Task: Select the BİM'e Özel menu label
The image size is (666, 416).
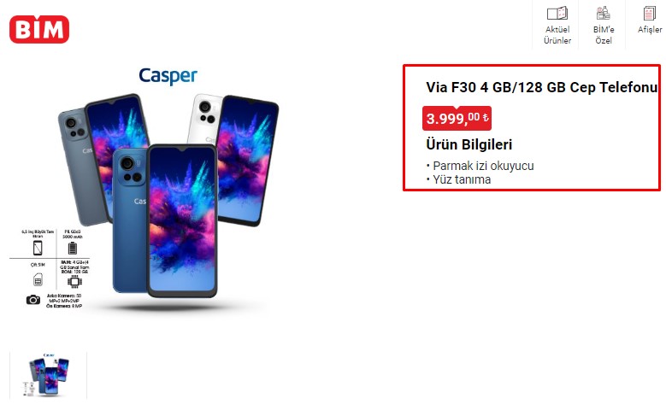Action: [603, 35]
